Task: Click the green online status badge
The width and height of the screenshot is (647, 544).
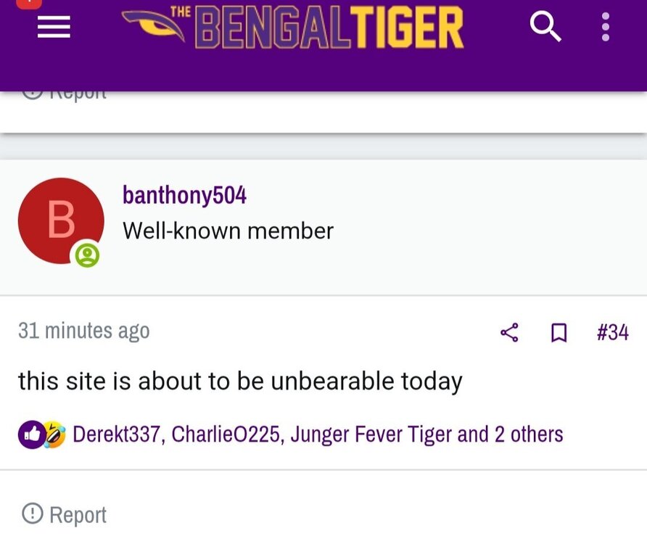Action: click(87, 255)
